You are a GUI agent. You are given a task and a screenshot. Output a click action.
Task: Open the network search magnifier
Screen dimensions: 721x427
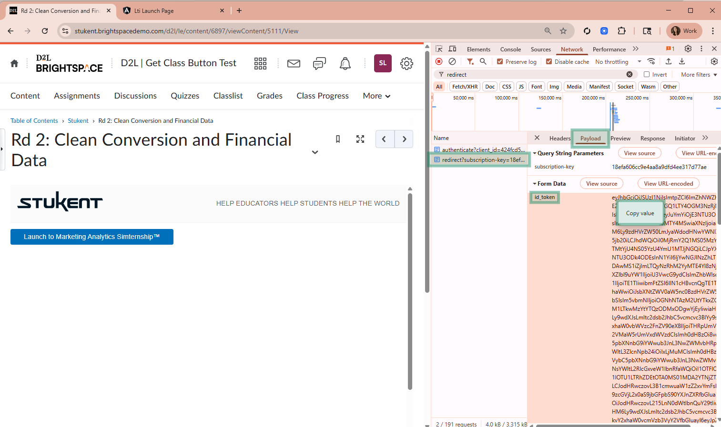tap(483, 61)
